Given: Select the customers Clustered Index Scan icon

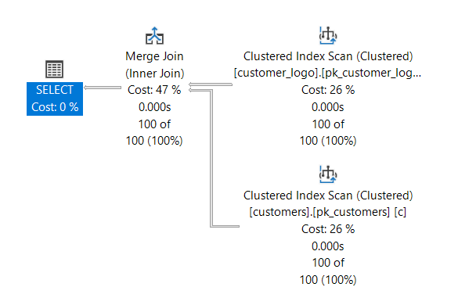Looking at the screenshot, I should click(x=328, y=174).
